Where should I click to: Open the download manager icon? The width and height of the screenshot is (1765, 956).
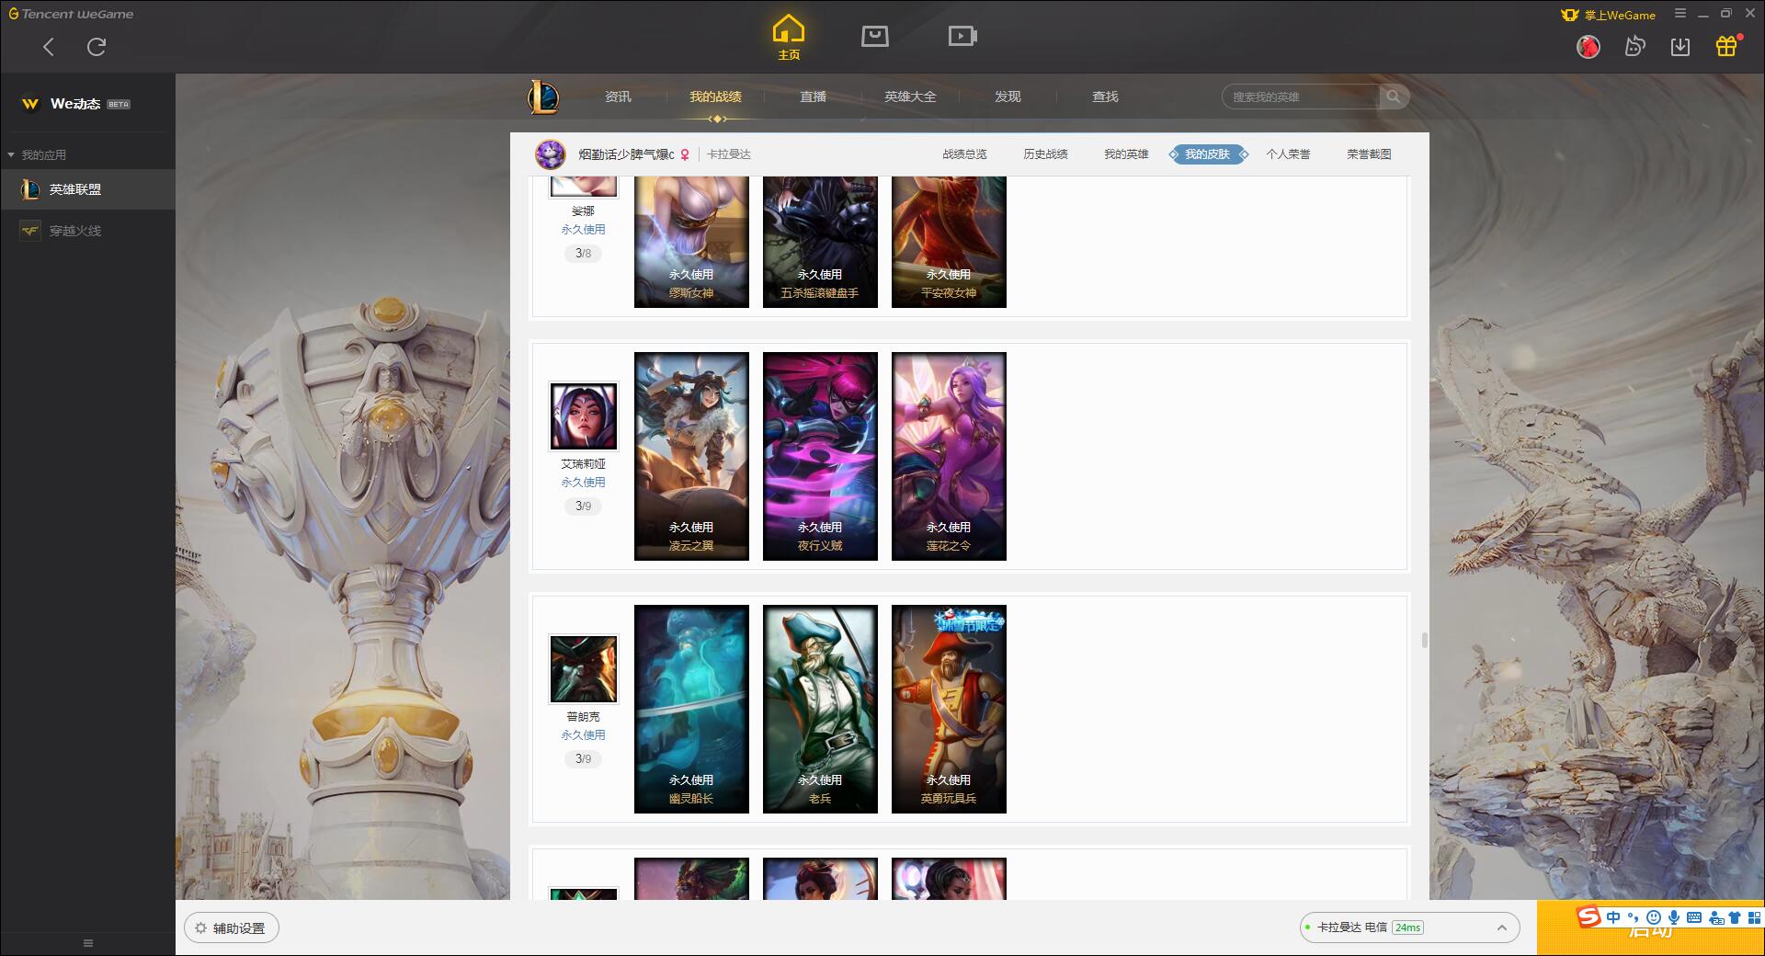1680,46
